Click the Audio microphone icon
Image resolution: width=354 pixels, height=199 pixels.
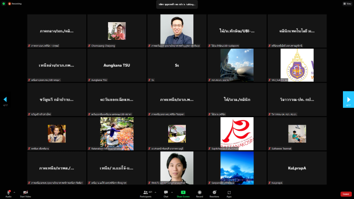8,192
